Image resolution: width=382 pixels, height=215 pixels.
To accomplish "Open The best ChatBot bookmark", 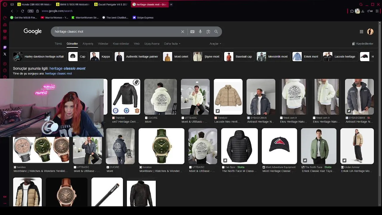I will tap(115, 18).
